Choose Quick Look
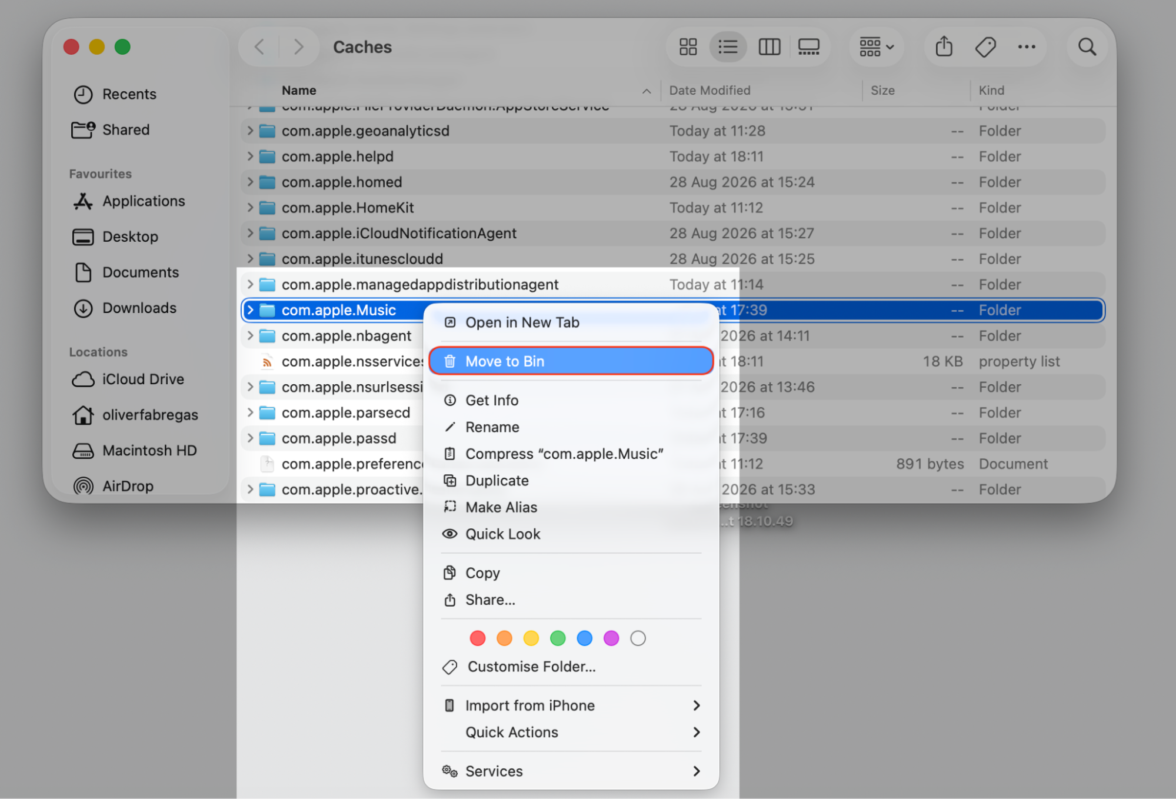 pyautogui.click(x=571, y=534)
